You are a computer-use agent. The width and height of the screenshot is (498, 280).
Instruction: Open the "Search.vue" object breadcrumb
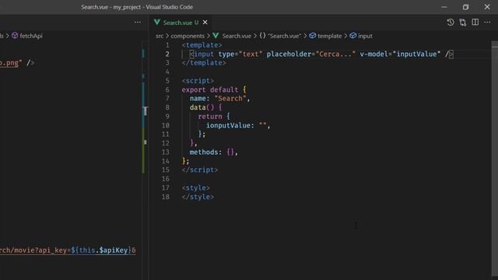(284, 36)
